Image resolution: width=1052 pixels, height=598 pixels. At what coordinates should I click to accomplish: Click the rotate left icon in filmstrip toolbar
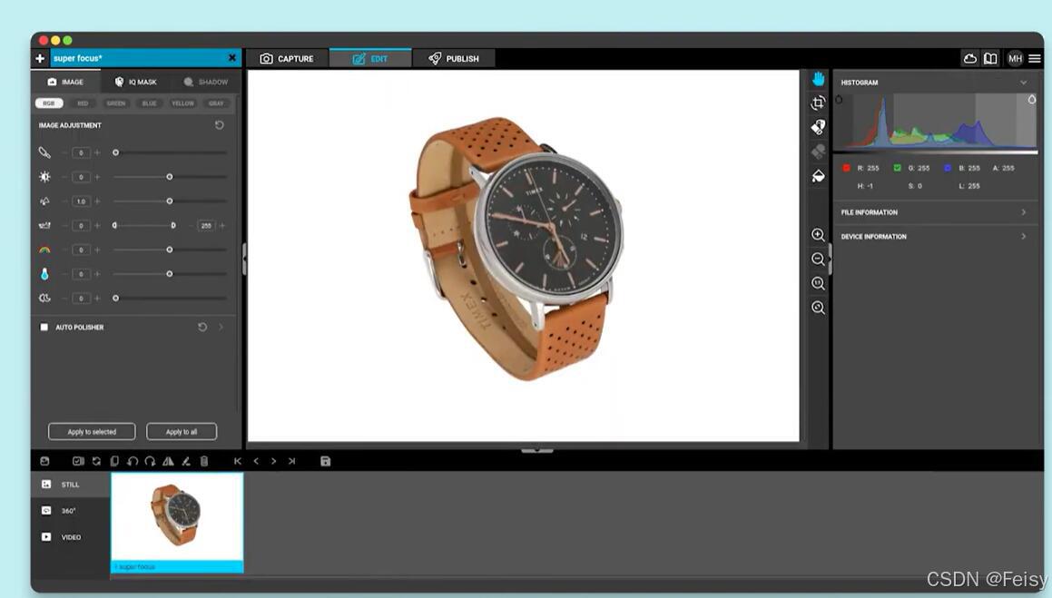point(133,461)
